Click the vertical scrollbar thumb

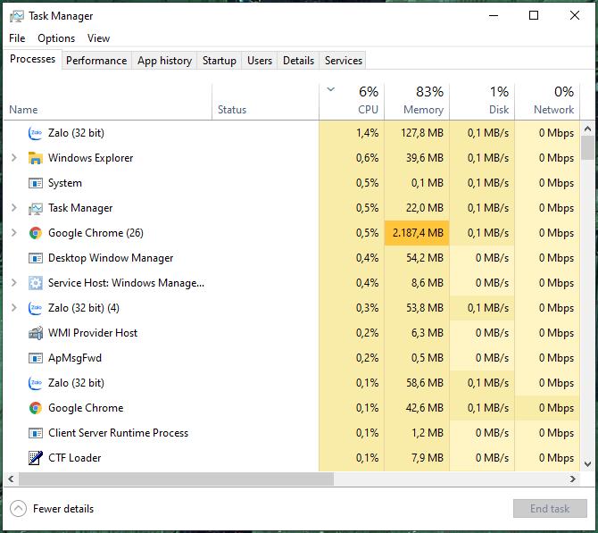[587, 148]
